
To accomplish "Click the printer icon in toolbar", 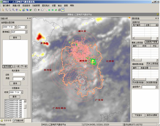I will (x=59, y=10).
